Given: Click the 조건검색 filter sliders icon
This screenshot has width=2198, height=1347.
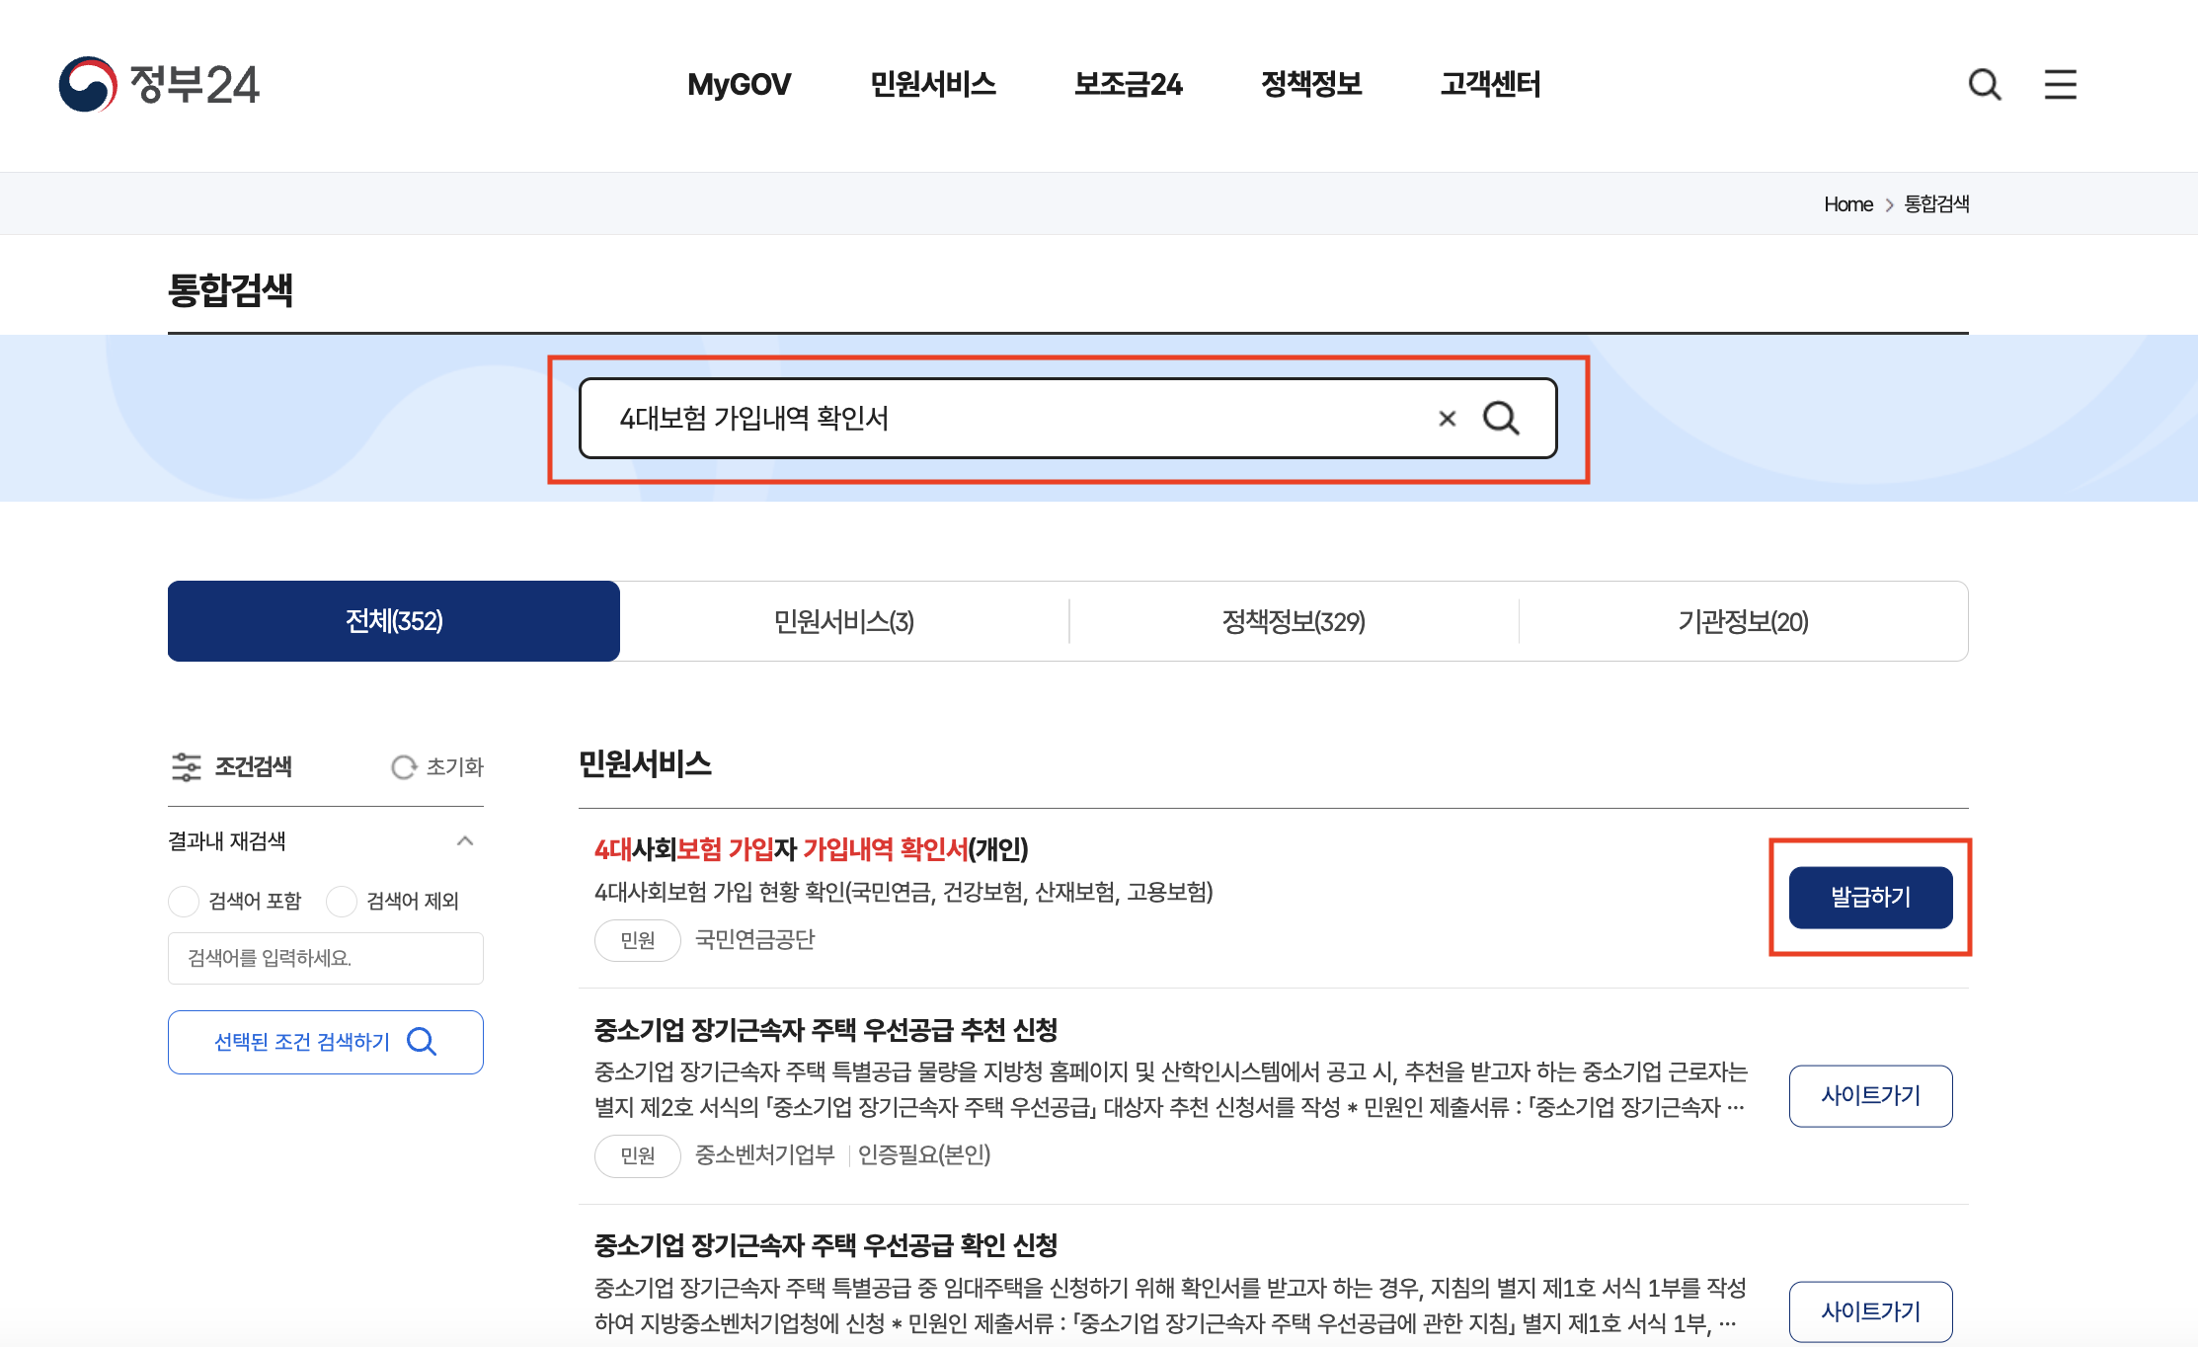Looking at the screenshot, I should [x=186, y=767].
